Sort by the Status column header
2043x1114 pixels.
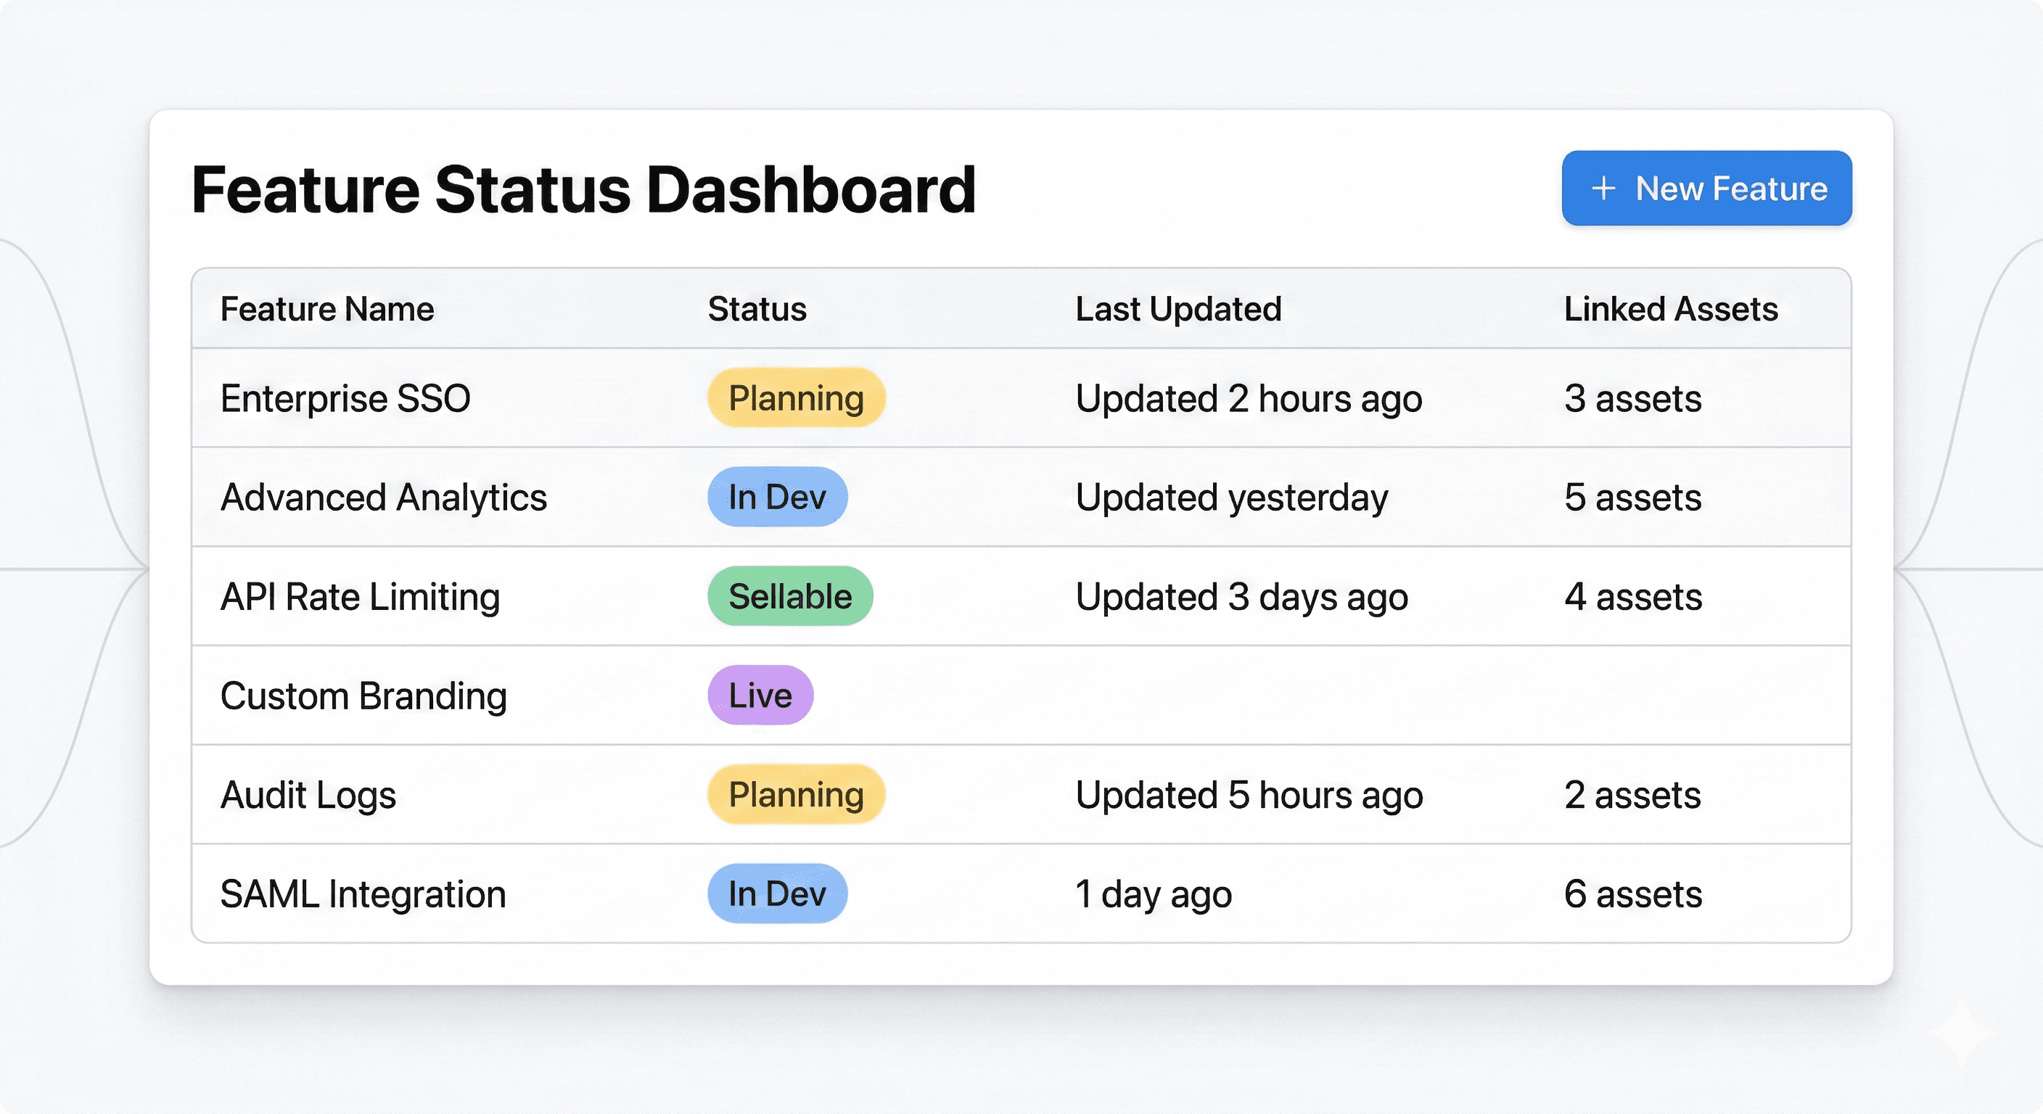click(x=757, y=309)
